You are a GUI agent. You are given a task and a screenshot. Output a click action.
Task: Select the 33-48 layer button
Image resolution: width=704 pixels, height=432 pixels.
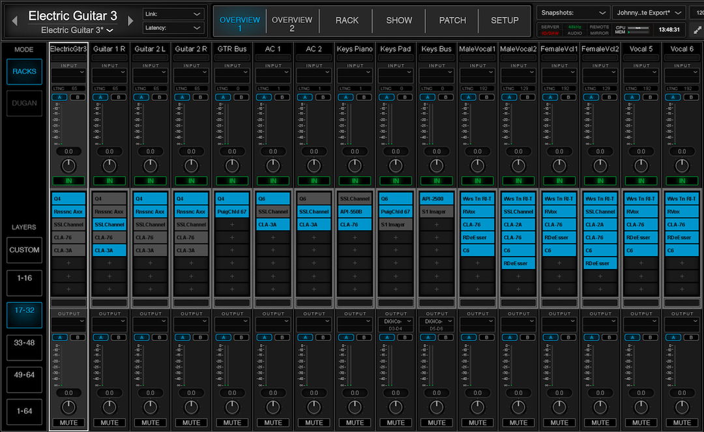pos(24,347)
